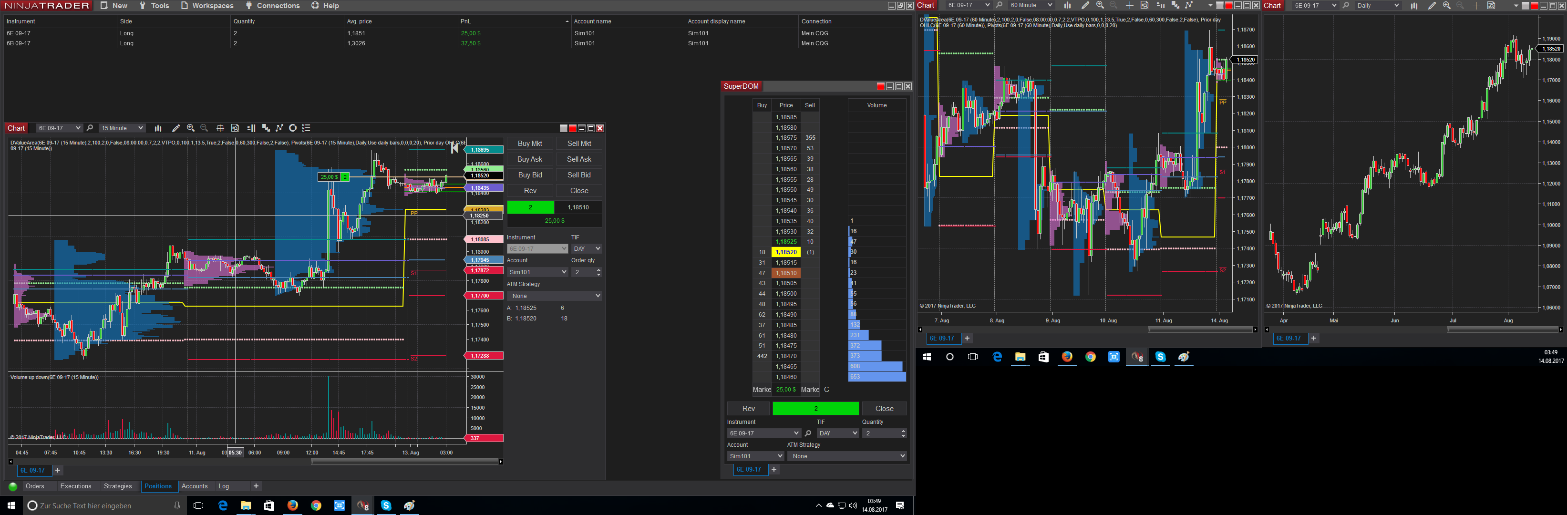Select drawing pencil in Daily chart toolbar
This screenshot has width=1567, height=515.
1432,5
